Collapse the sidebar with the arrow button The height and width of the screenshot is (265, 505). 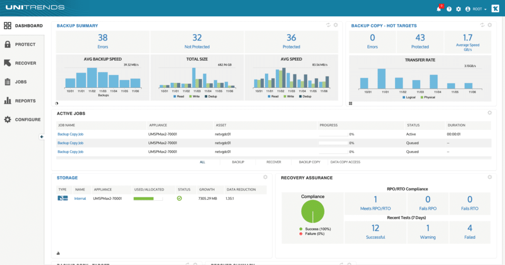tap(41, 137)
